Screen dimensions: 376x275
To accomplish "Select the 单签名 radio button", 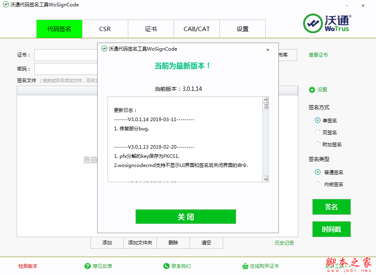I will tap(317, 120).
